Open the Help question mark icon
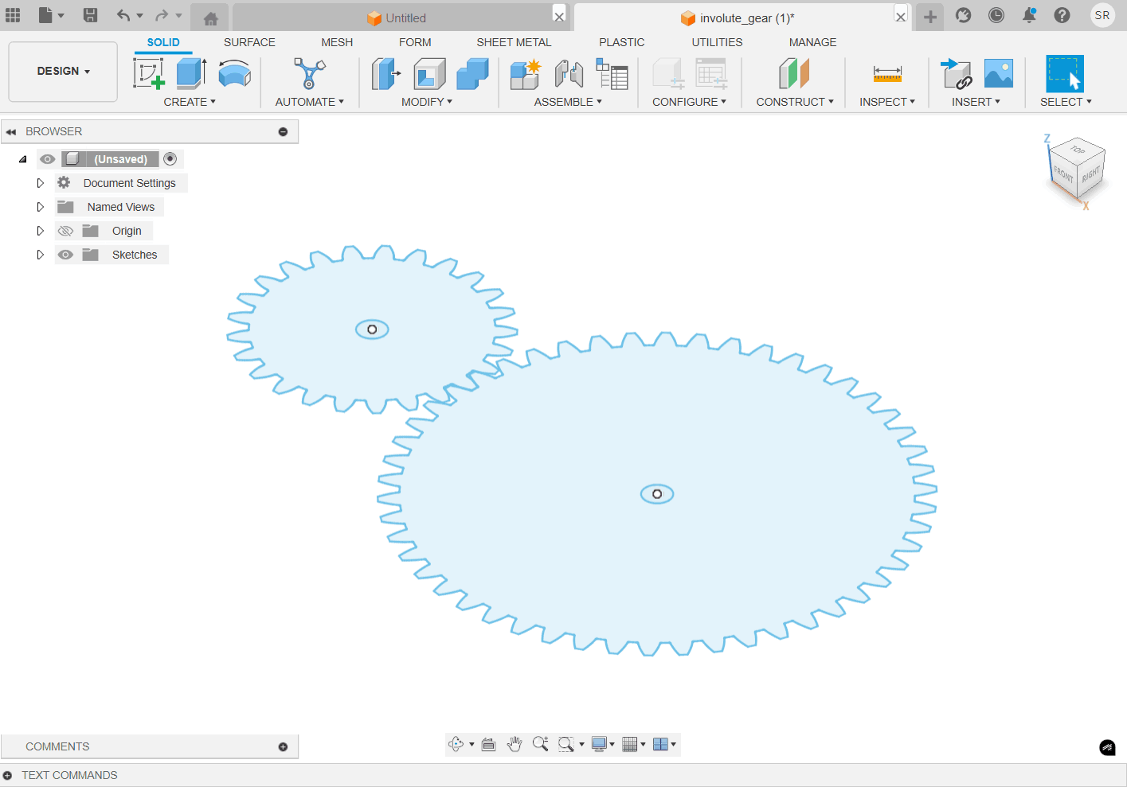The image size is (1127, 787). 1062,15
